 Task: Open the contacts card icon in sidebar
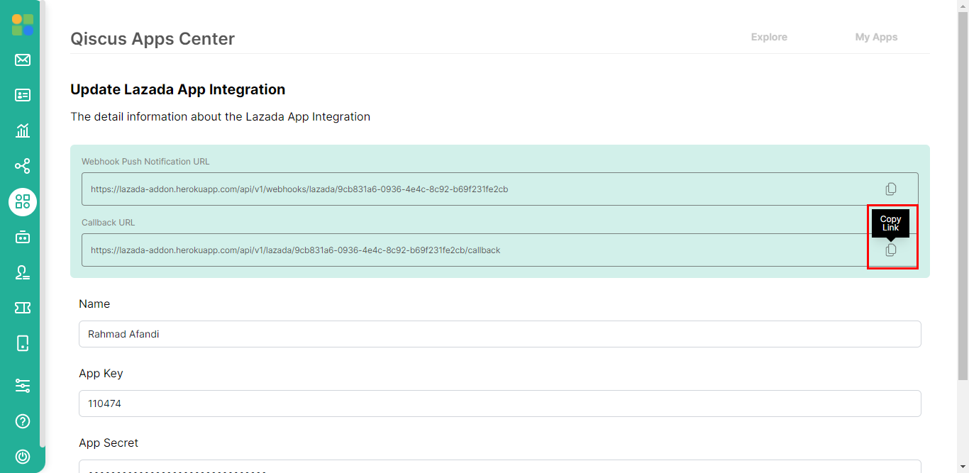(x=23, y=95)
